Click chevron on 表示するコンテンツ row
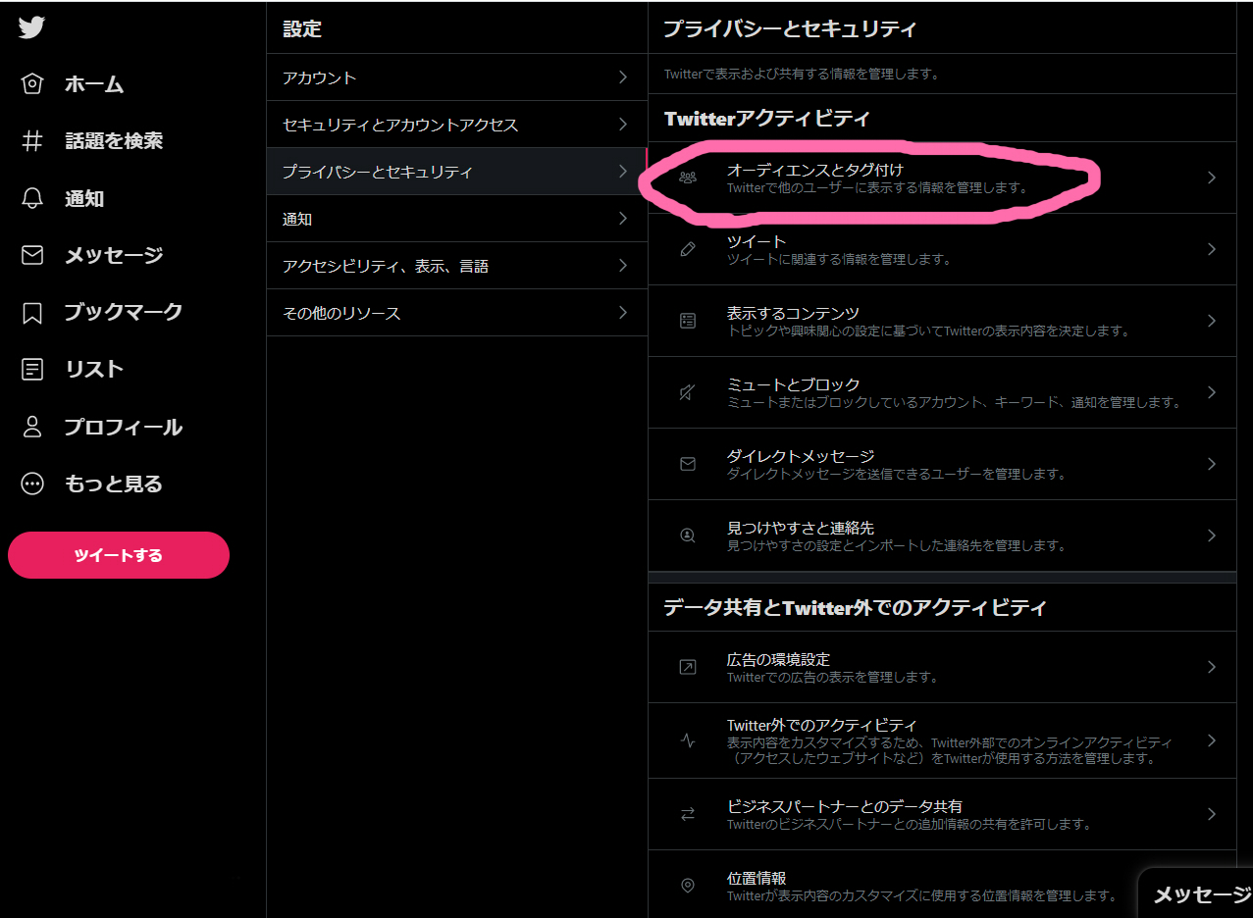 click(x=1212, y=321)
